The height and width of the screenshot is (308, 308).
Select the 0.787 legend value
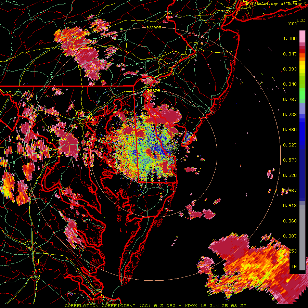(290, 99)
